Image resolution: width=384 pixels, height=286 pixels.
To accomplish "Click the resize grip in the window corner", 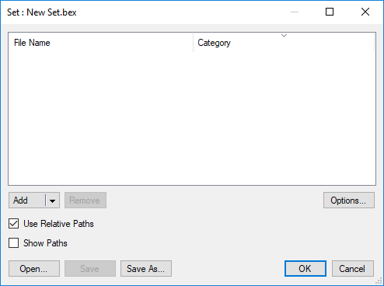I will coord(379,281).
